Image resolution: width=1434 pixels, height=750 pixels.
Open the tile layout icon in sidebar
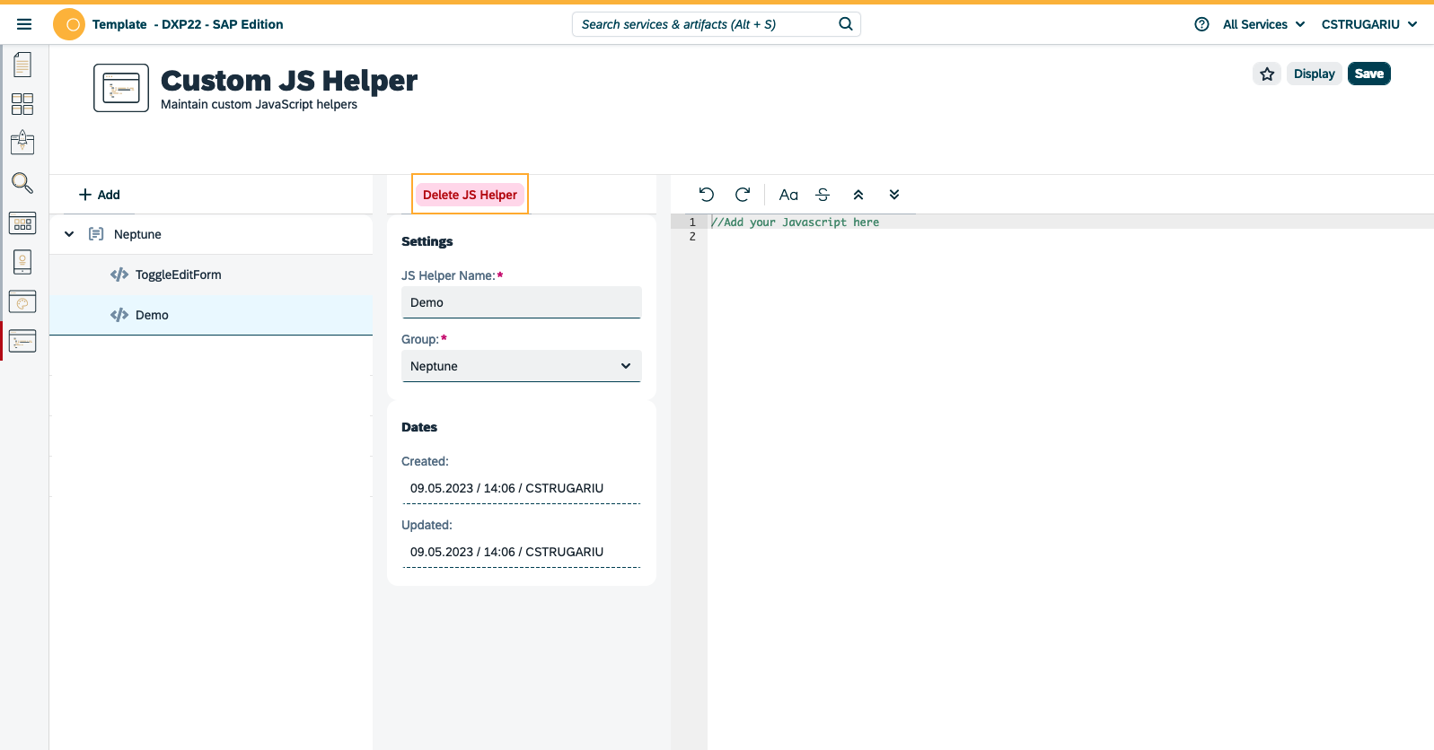22,222
